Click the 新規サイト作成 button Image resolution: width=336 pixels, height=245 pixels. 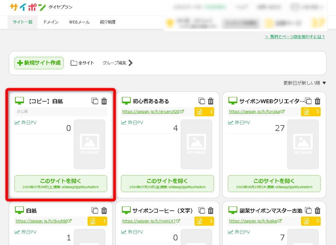point(39,63)
